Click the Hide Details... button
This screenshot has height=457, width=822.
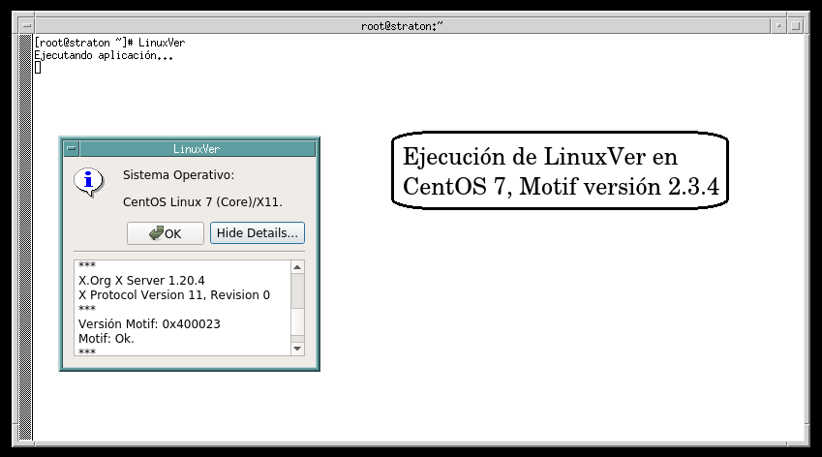[258, 233]
